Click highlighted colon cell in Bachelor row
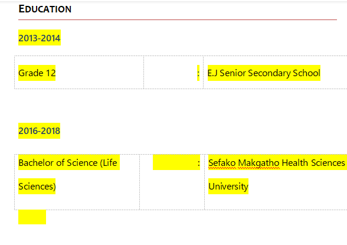347x245 pixels. click(176, 163)
